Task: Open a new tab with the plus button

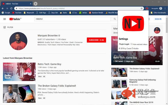Action: pyautogui.click(x=36, y=4)
